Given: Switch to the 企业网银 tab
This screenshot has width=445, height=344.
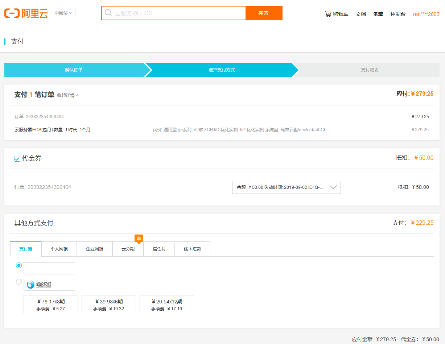Looking at the screenshot, I should click(x=95, y=249).
